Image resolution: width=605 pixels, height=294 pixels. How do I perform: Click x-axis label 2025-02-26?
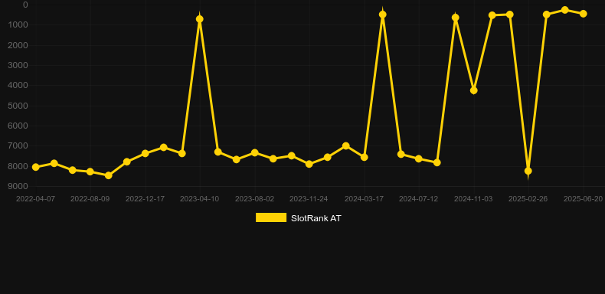pyautogui.click(x=528, y=199)
